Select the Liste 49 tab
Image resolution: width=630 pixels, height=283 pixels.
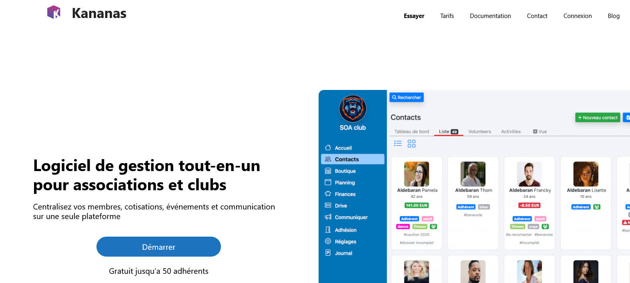tap(448, 132)
